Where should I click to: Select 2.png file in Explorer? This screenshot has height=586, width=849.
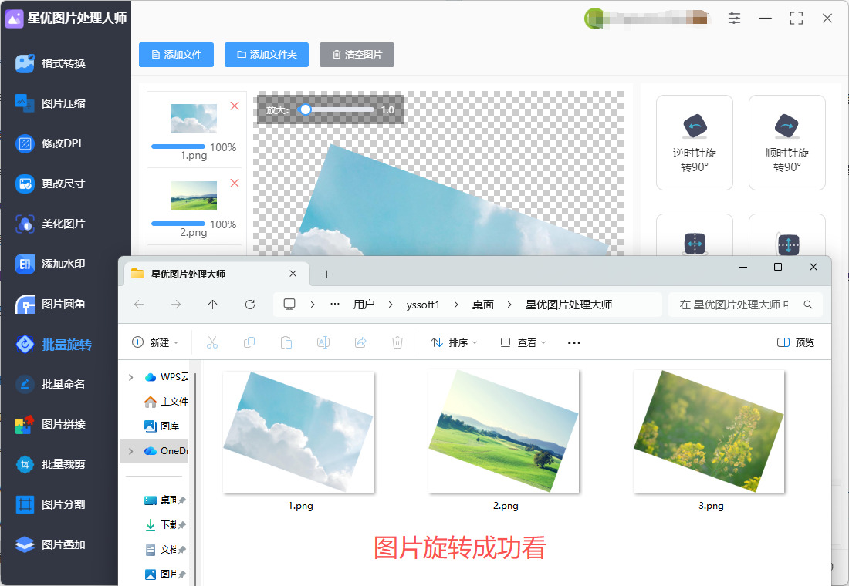pos(505,440)
